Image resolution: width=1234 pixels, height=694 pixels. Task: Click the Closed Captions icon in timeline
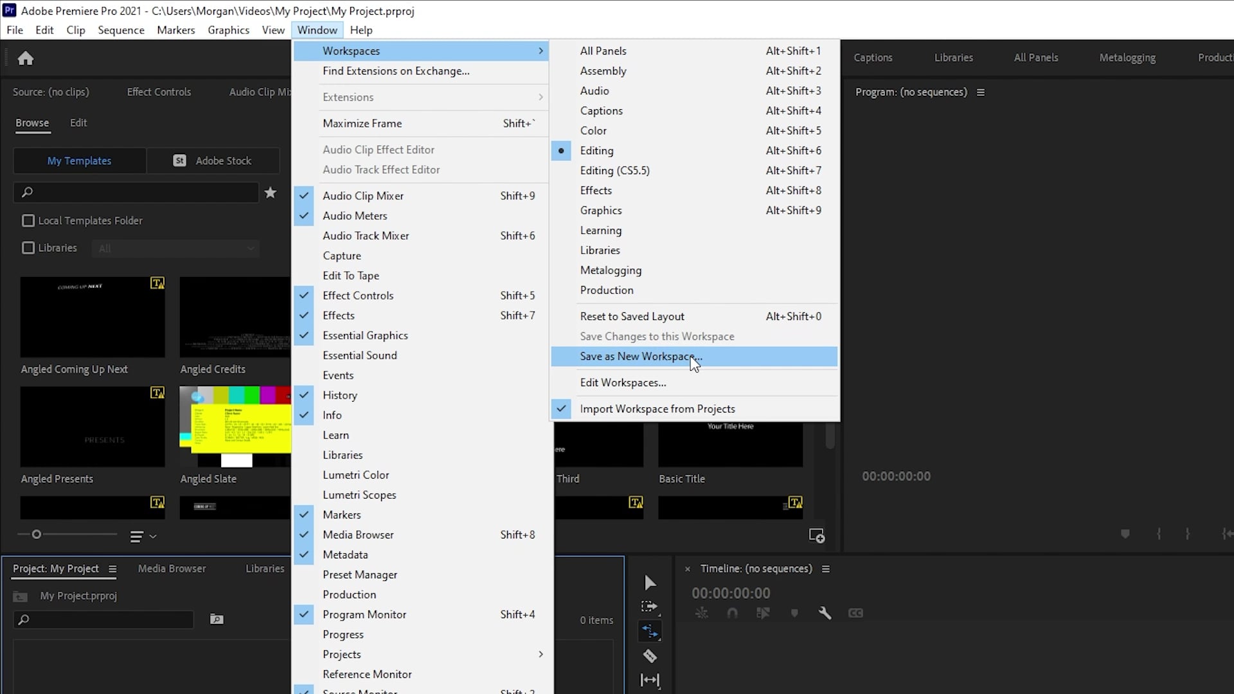click(856, 612)
